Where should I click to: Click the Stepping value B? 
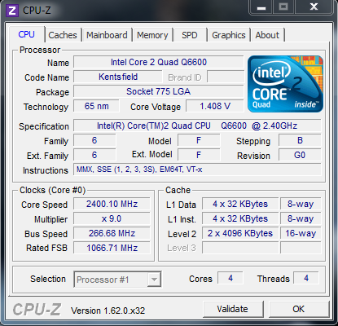pyautogui.click(x=300, y=140)
